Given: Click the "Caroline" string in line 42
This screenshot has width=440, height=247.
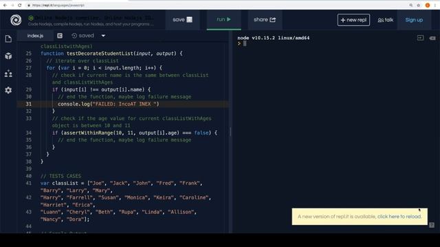Looking at the screenshot, I should tap(194, 198).
